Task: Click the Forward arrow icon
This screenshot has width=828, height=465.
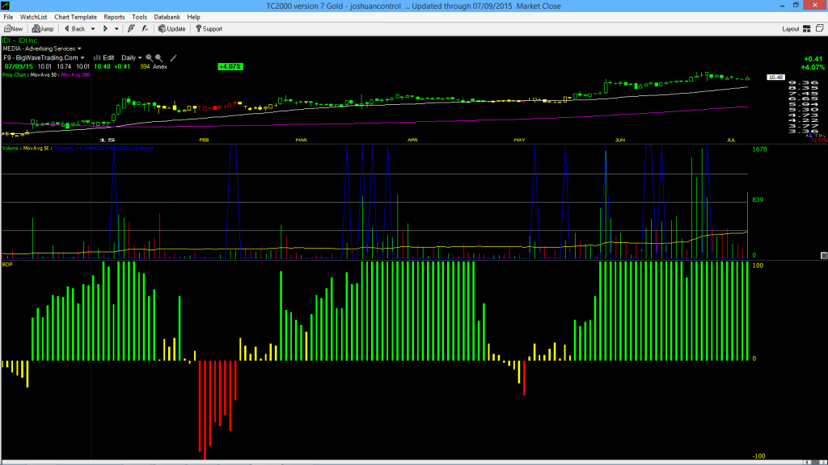Action: pos(105,29)
